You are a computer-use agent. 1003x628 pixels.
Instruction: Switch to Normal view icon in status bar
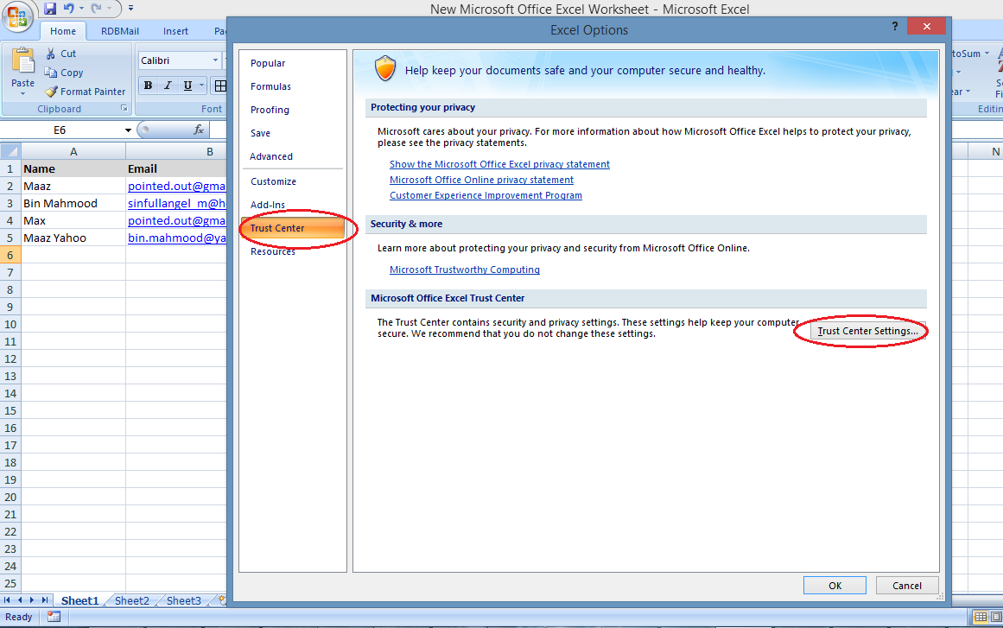(x=980, y=617)
